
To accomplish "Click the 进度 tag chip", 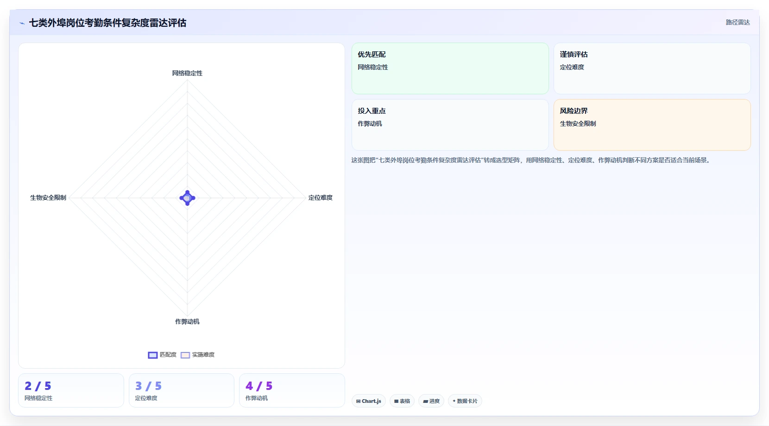I will tap(431, 401).
